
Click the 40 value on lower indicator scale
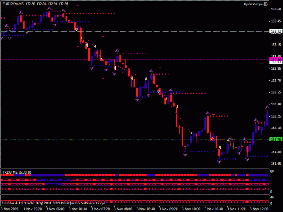[x=272, y=198]
